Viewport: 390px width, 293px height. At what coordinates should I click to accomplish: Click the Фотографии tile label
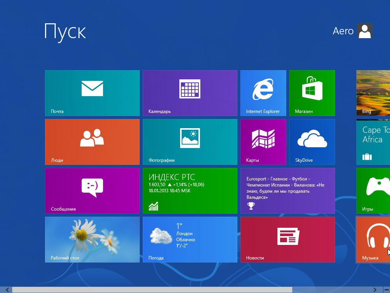click(162, 161)
